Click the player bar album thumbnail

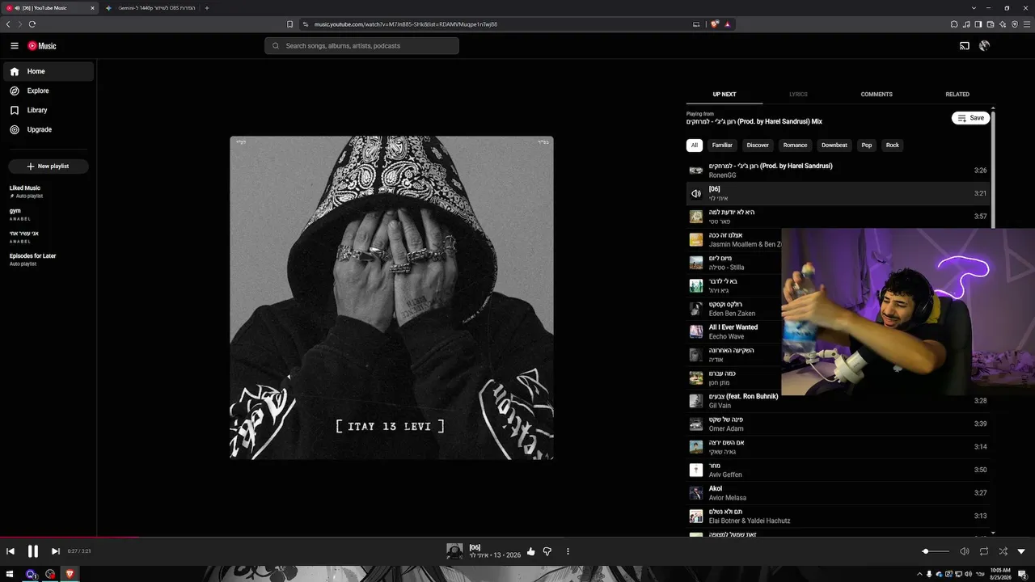pyautogui.click(x=454, y=551)
